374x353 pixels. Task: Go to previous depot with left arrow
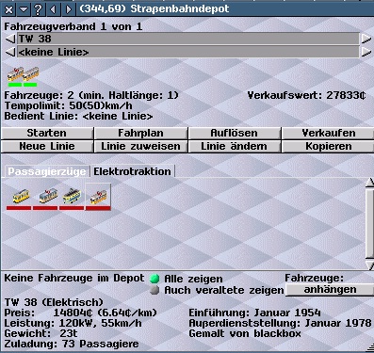[x=53, y=9]
